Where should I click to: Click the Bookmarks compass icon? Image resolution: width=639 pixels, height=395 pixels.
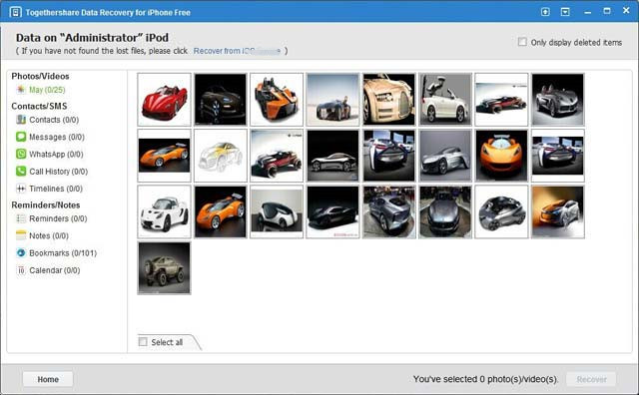pyautogui.click(x=21, y=253)
